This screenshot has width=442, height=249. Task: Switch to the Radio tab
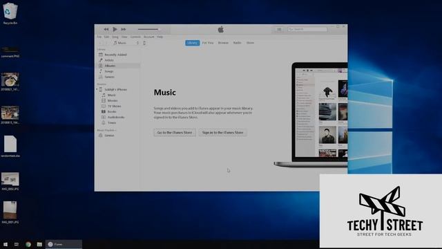point(237,43)
